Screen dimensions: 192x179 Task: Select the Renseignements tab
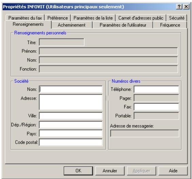click(28, 25)
